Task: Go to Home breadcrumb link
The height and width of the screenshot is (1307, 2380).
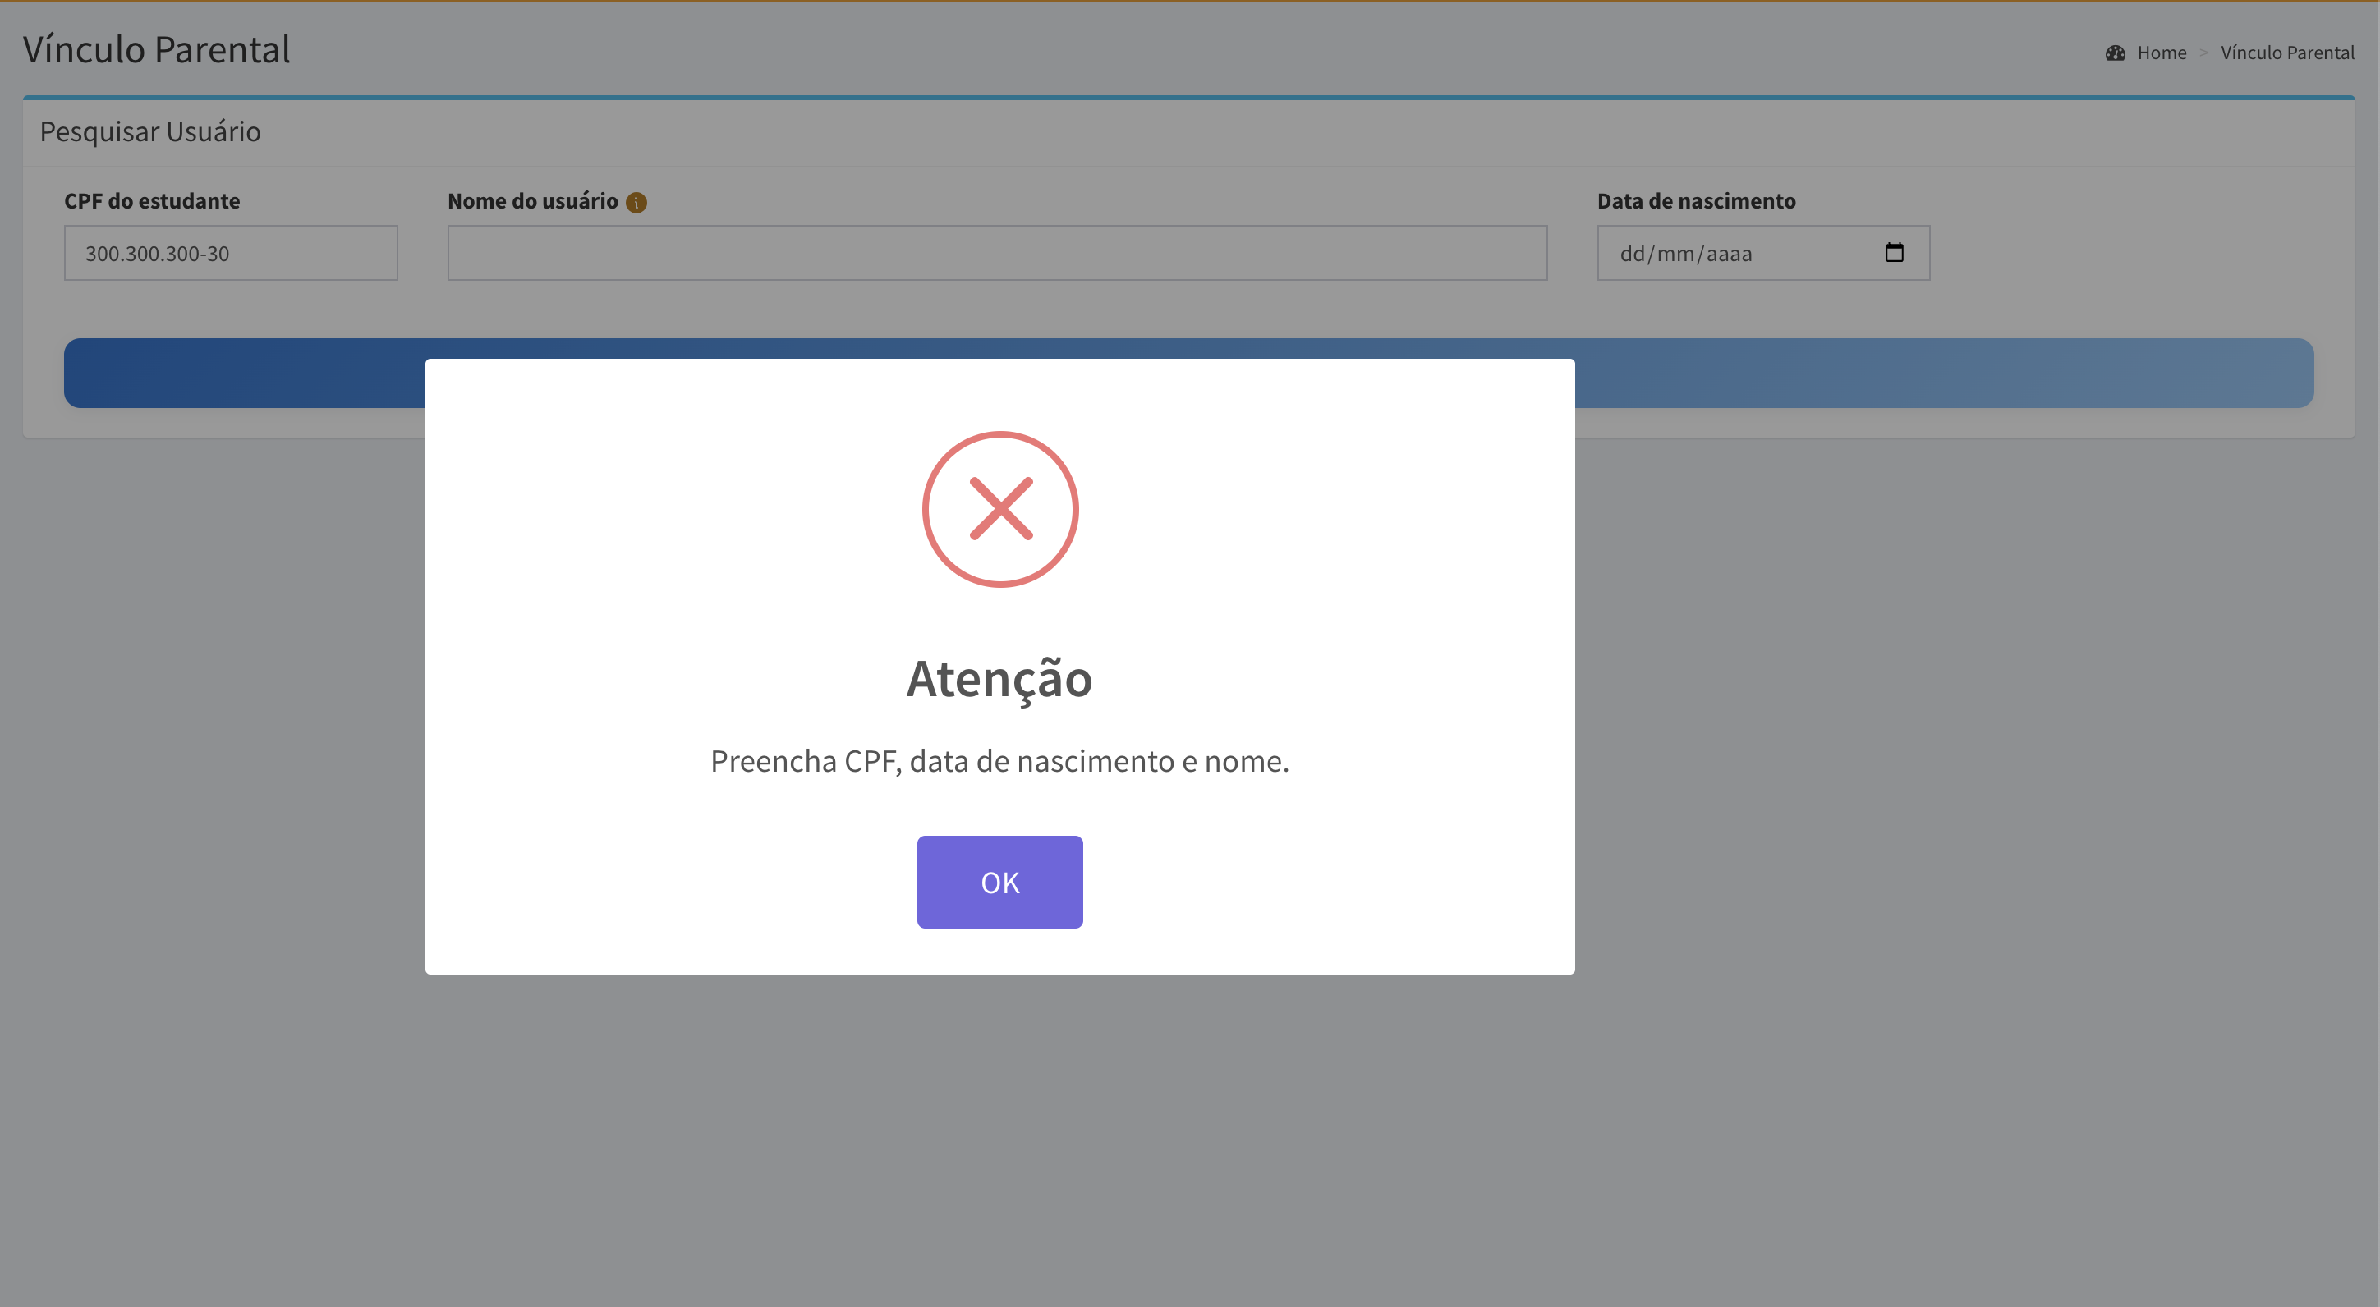Action: (x=2162, y=53)
